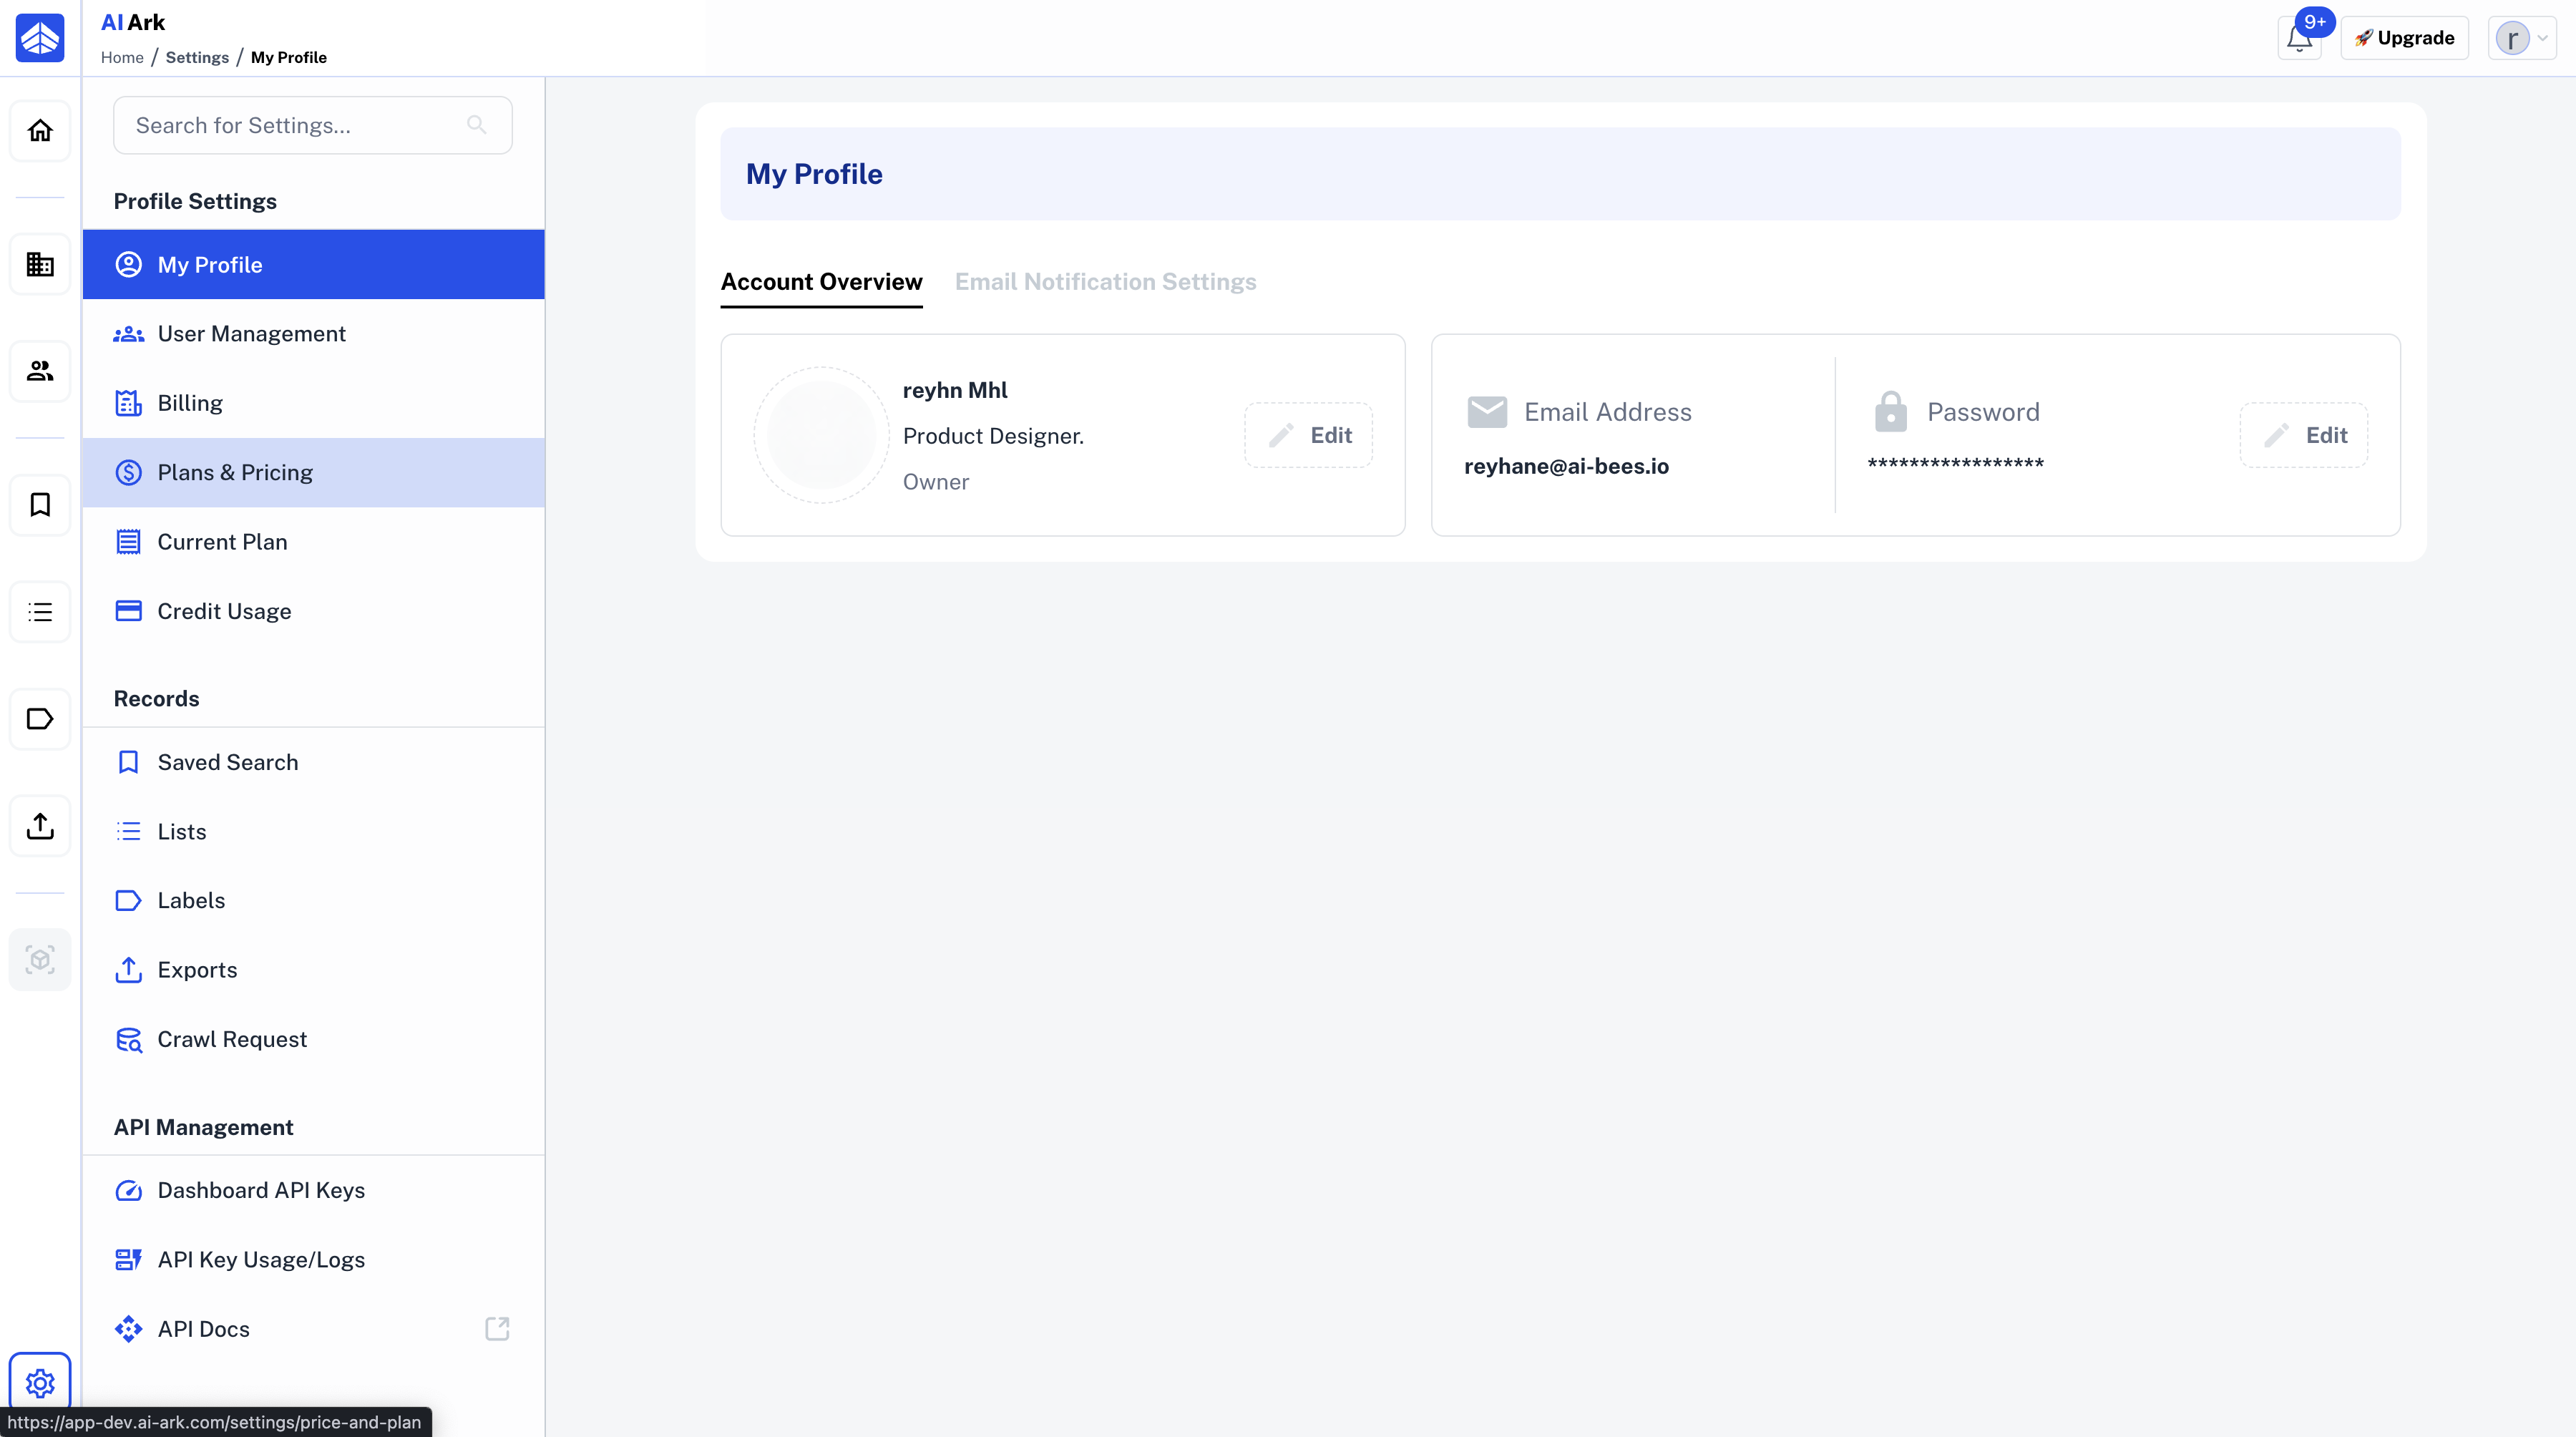This screenshot has width=2576, height=1437.
Task: Open the people icon in left rail
Action: 40,371
